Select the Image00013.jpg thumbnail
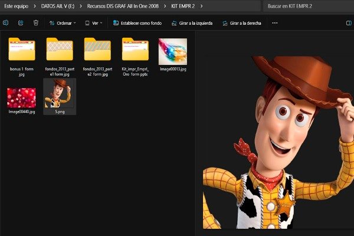Screen dimensions: 354x236 pos(173,51)
